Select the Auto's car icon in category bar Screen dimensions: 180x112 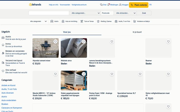[x=52, y=21]
